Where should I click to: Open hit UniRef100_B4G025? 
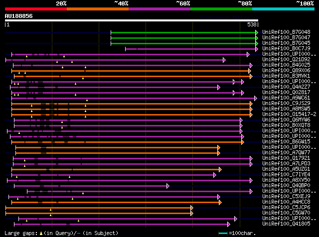[x=286, y=65]
